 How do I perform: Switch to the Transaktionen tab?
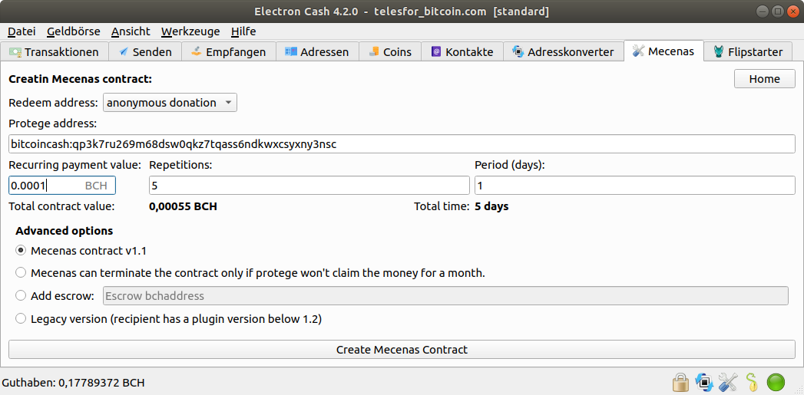pos(55,51)
